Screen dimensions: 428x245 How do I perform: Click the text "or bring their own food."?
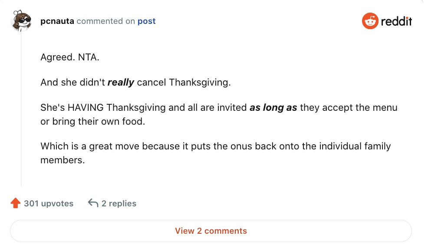(92, 121)
